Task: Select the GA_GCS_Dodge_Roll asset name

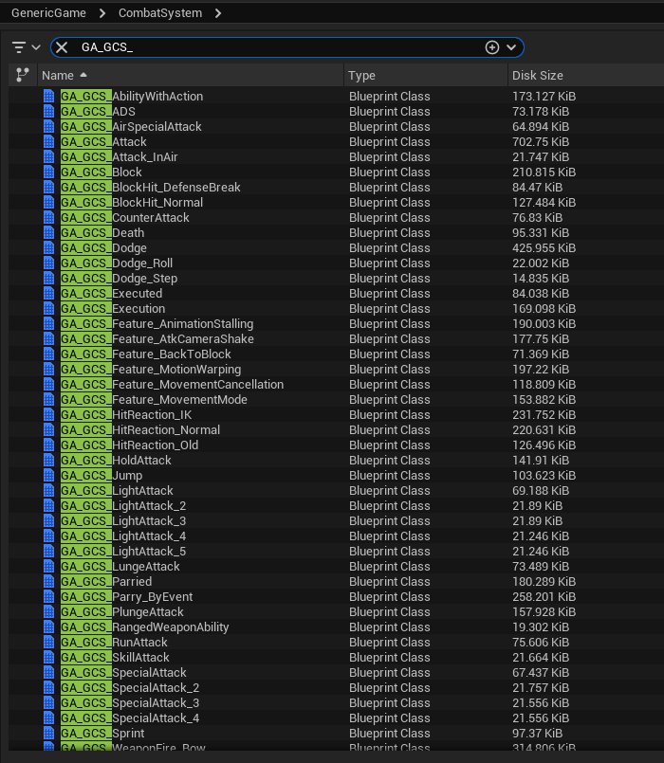Action: point(117,263)
